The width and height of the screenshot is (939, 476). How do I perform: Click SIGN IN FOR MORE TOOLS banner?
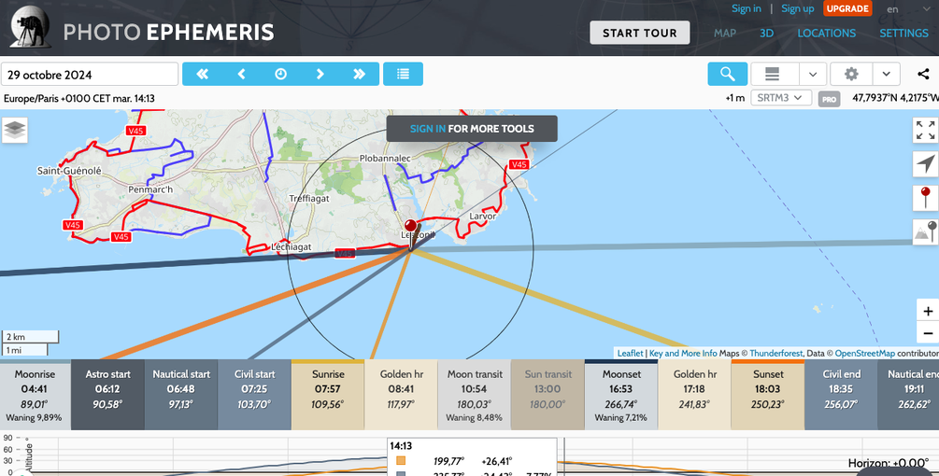[x=472, y=129]
